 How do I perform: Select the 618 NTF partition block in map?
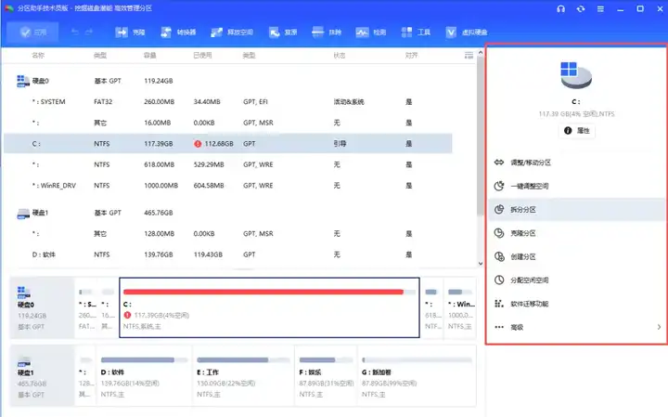(x=432, y=307)
